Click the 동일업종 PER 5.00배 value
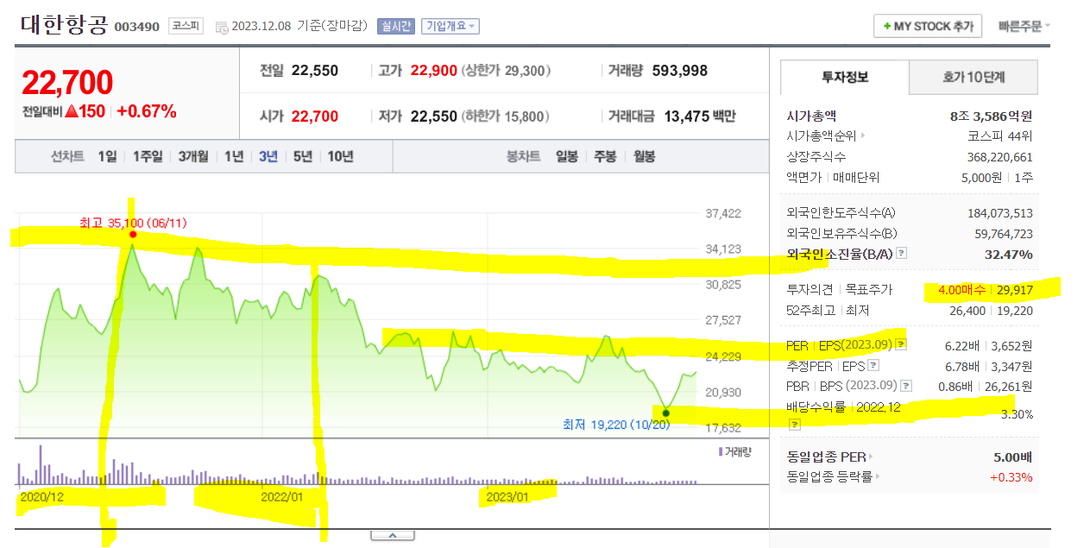 point(1013,457)
